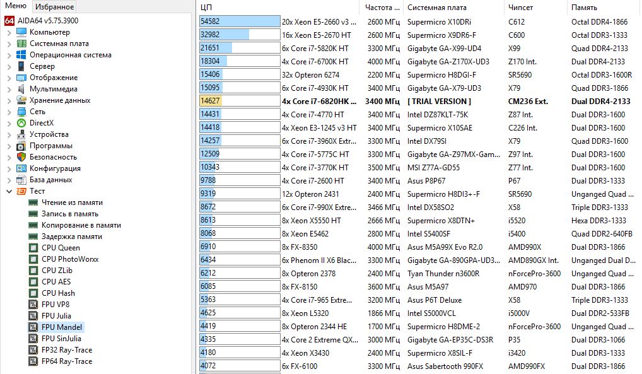This screenshot has height=374, width=642.
Task: Expand the Операционная система tree node
Action: [9, 56]
